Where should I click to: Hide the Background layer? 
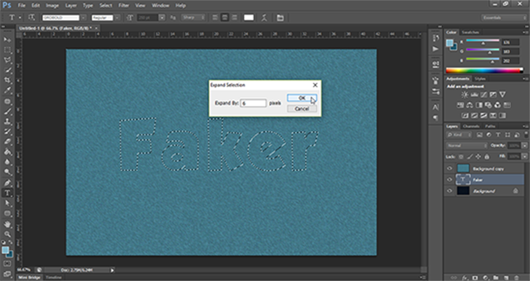[x=449, y=191]
